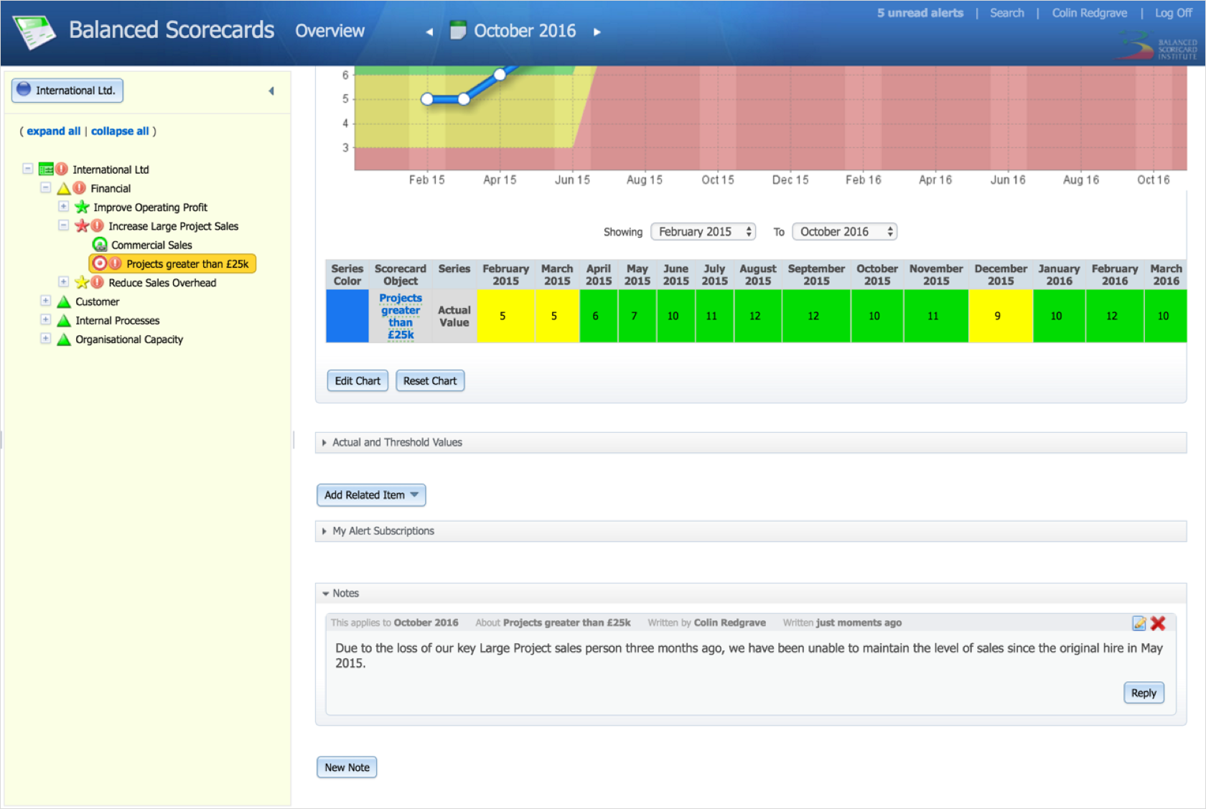Collapse the Notes section
Viewport: 1206px width, 809px height.
[750, 593]
